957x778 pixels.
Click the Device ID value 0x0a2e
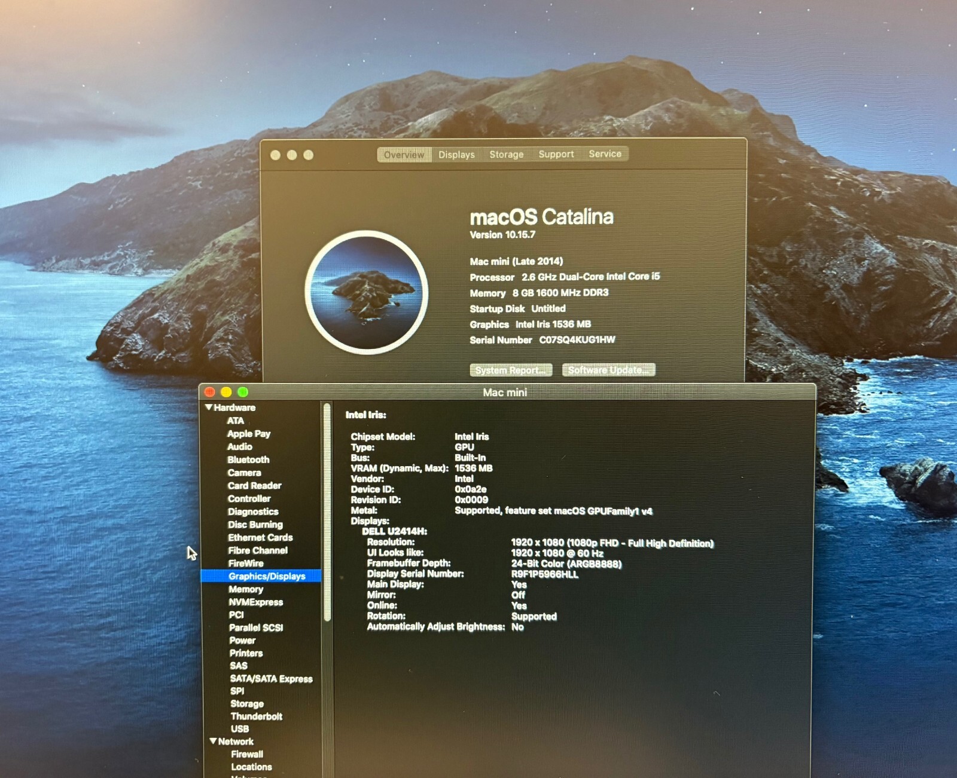click(x=471, y=489)
